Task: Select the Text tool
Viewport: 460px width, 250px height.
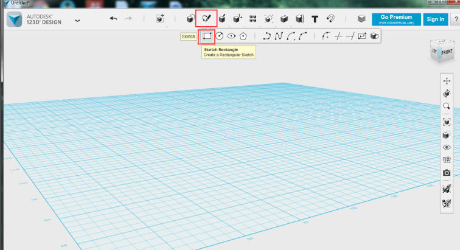Action: pos(315,19)
